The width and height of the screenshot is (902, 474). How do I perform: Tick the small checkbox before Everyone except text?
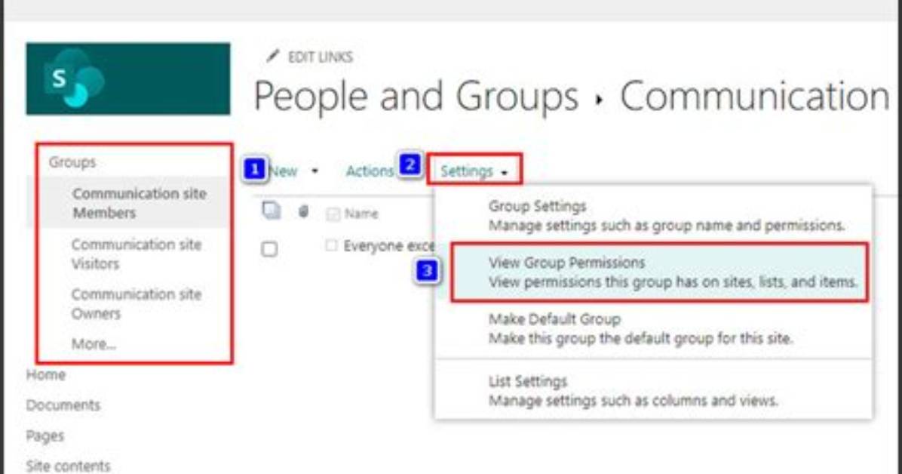[x=331, y=245]
